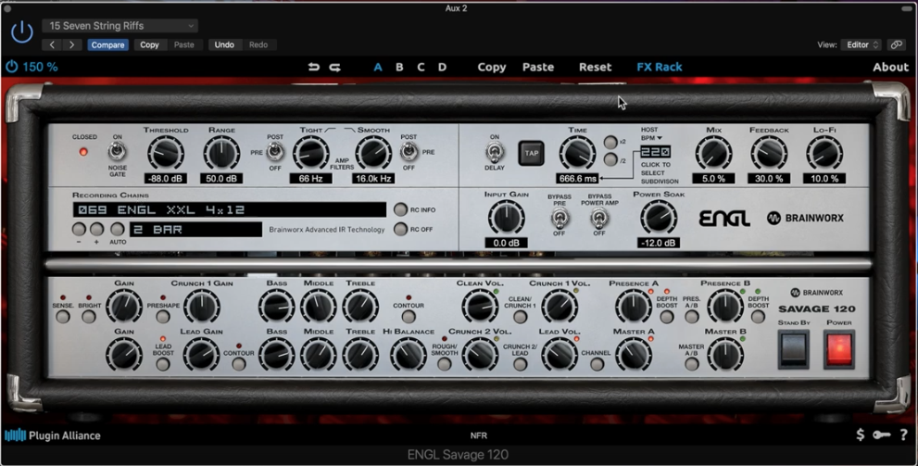This screenshot has height=466, width=918.
Task: Toggle the plugin bypass power icon
Action: pyautogui.click(x=21, y=31)
